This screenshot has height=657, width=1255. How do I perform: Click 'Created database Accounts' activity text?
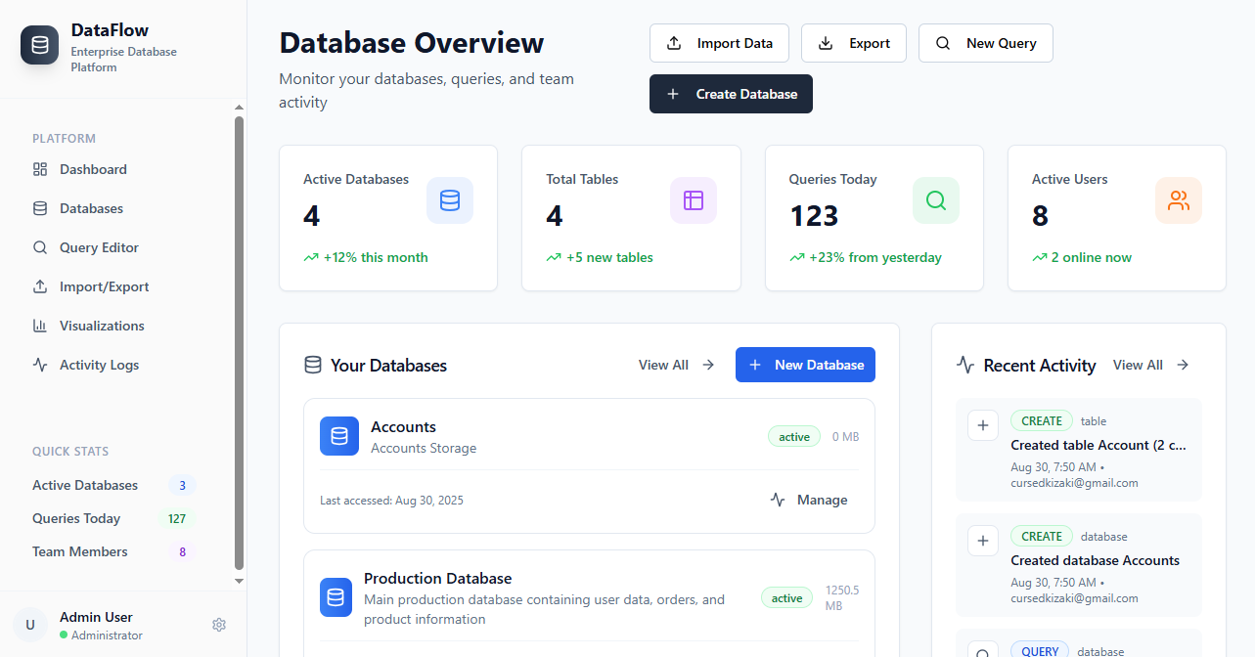(1095, 560)
